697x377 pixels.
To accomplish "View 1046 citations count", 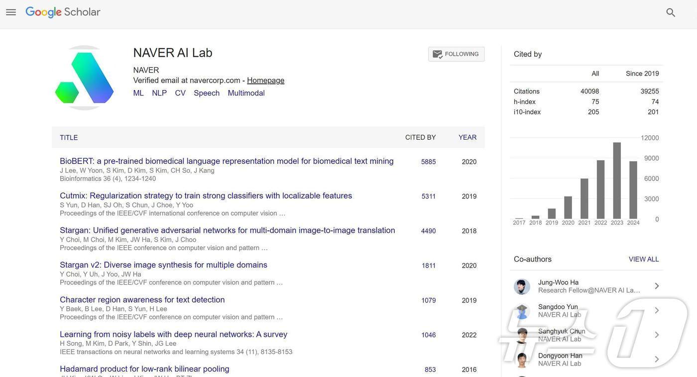I will [429, 335].
